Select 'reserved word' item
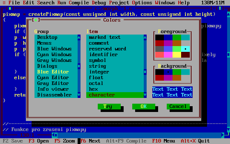This screenshot has height=144, width=230. coord(115,49)
